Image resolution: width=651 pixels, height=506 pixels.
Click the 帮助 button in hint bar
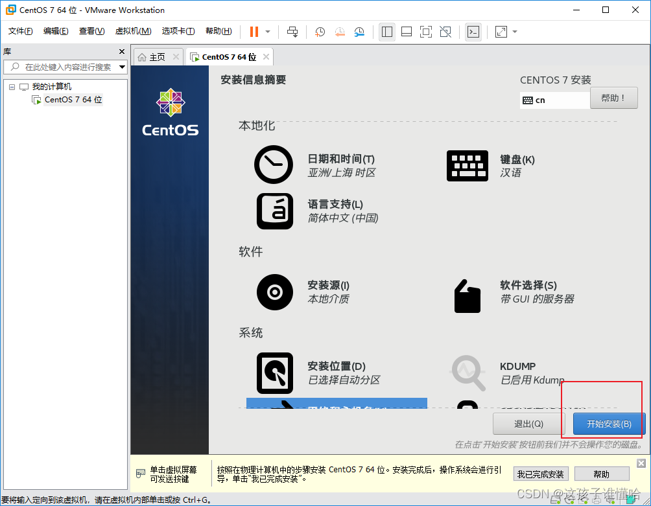[602, 474]
